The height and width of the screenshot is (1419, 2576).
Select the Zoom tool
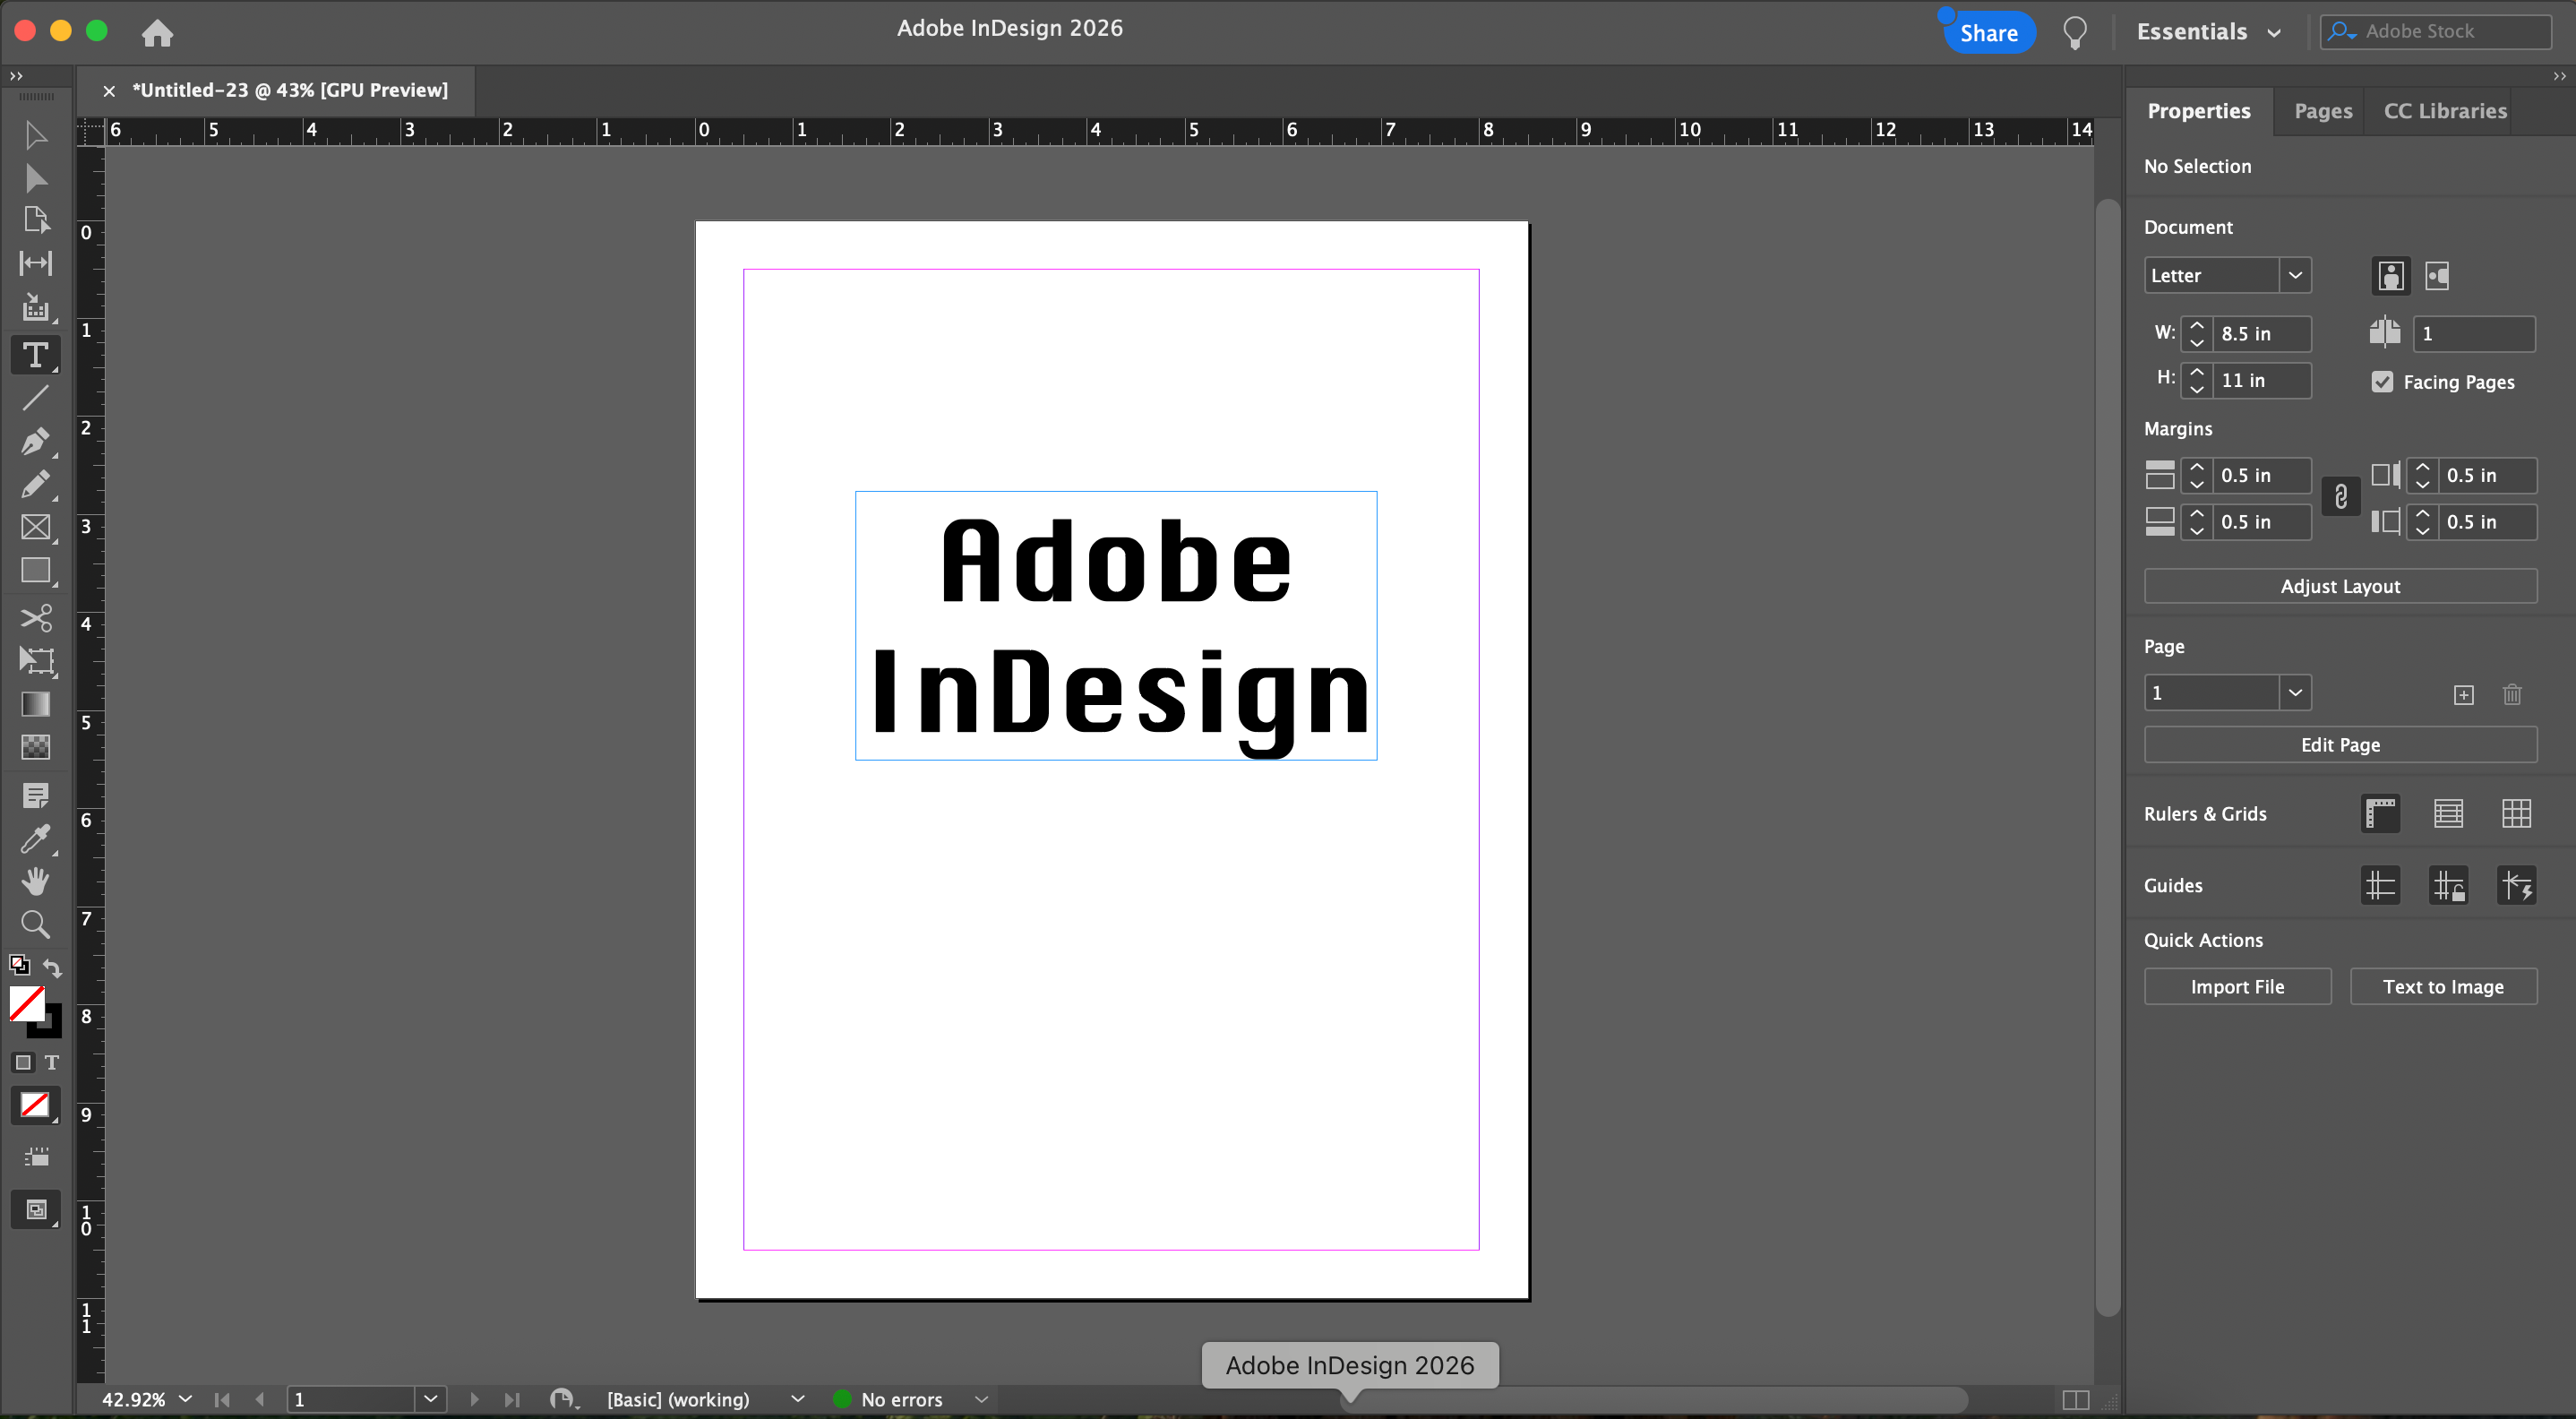35,924
